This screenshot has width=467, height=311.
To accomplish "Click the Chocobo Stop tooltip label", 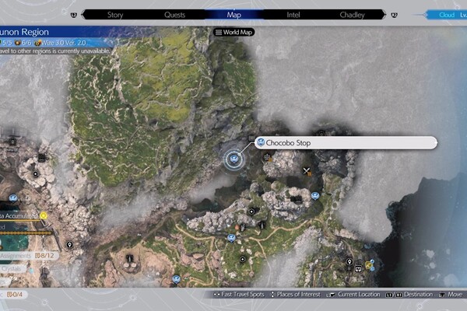I will click(346, 143).
